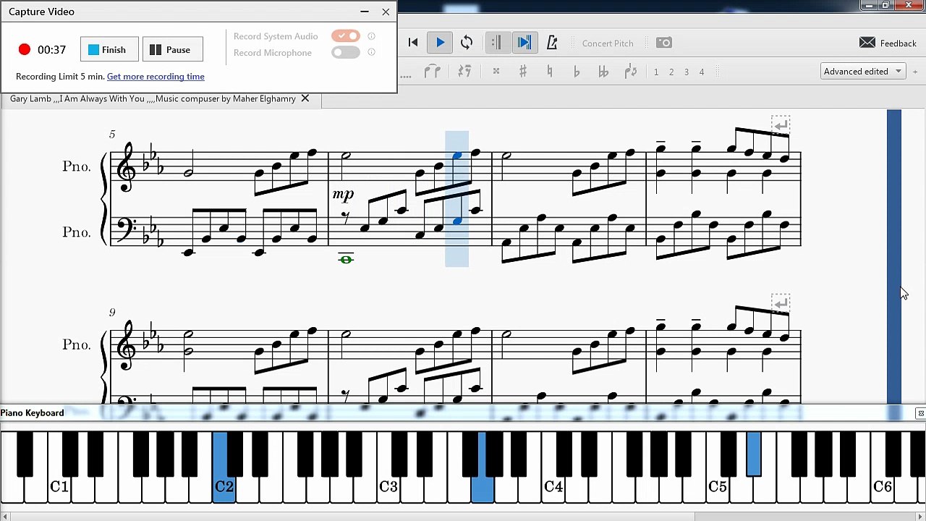Click the horizontal scrollbar at the bottom

463,517
